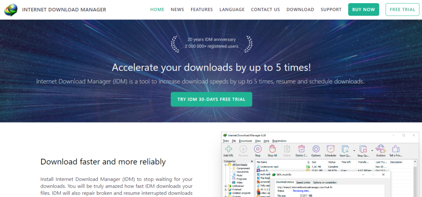The height and width of the screenshot is (197, 422).
Task: Click the FREE TRIAL button in header
Action: (x=402, y=10)
